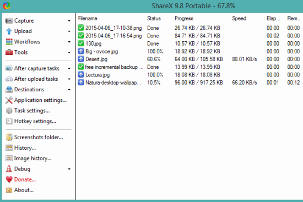Click the red Donate link
Image resolution: width=303 pixels, height=202 pixels.
[25, 179]
